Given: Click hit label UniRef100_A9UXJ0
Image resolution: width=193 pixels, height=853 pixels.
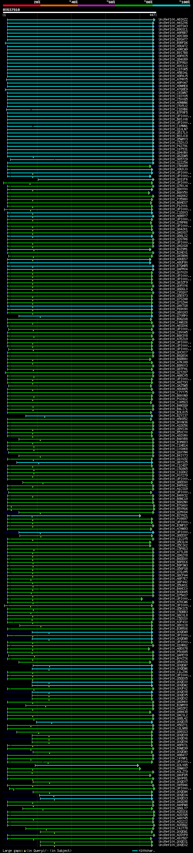Looking at the screenshot, I should (173, 169).
